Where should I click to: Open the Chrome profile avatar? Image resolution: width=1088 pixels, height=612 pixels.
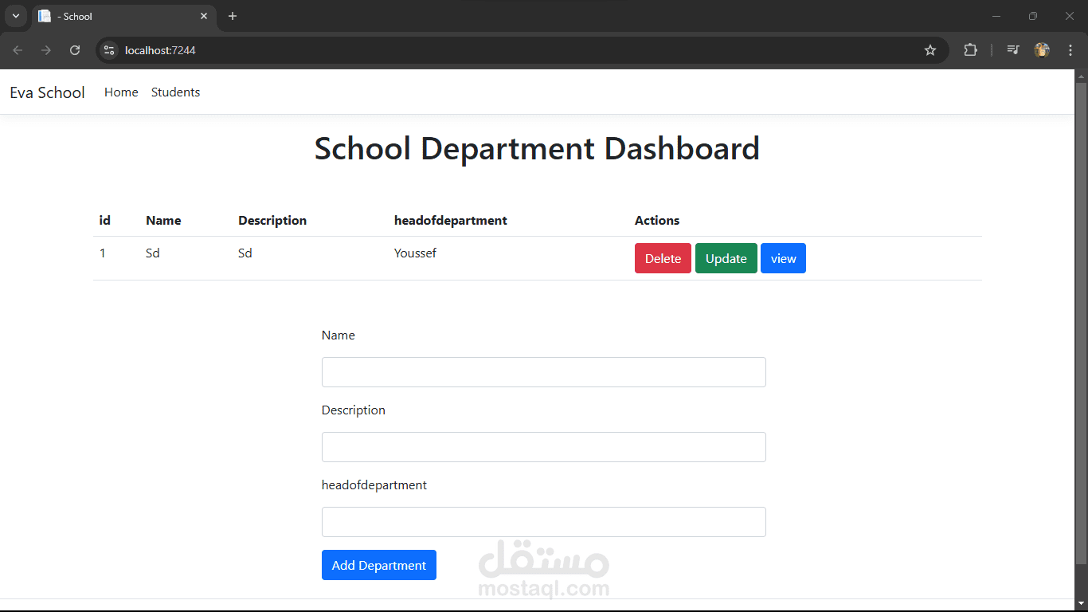1042,50
